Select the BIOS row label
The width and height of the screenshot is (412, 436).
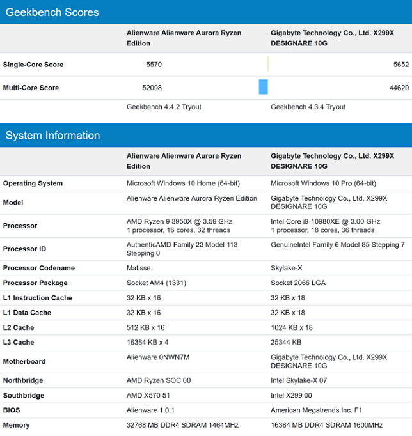[x=12, y=410]
